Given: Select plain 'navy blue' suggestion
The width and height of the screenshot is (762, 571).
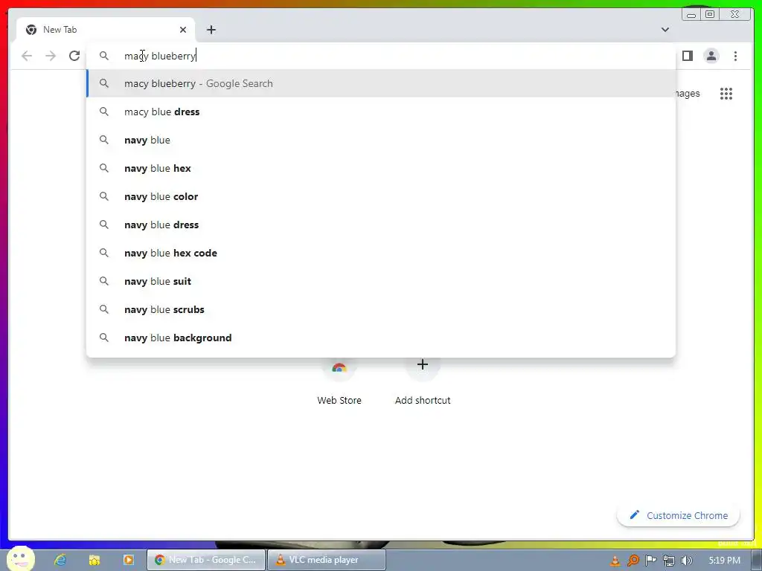Looking at the screenshot, I should [381, 140].
